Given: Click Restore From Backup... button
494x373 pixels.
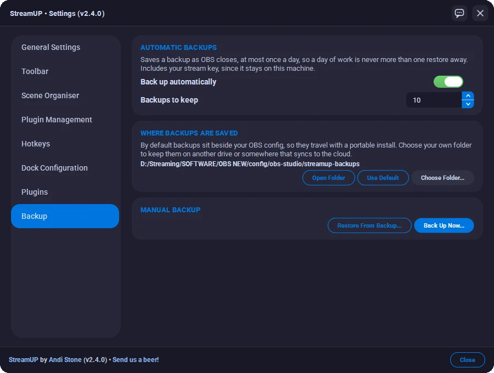Looking at the screenshot, I should 369,225.
